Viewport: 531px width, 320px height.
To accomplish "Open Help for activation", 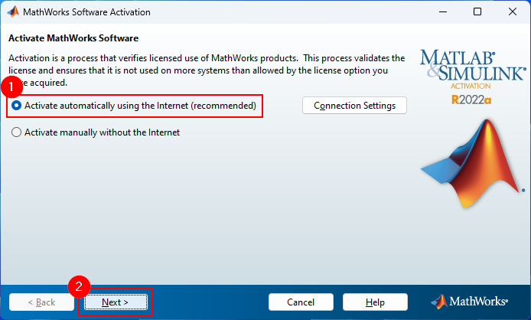I will point(375,302).
